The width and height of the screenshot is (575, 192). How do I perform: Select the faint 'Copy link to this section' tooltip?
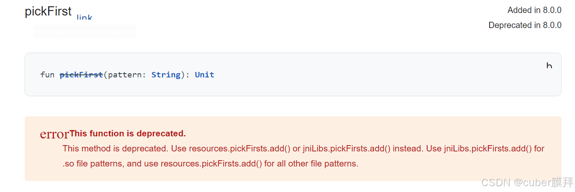tap(84, 31)
